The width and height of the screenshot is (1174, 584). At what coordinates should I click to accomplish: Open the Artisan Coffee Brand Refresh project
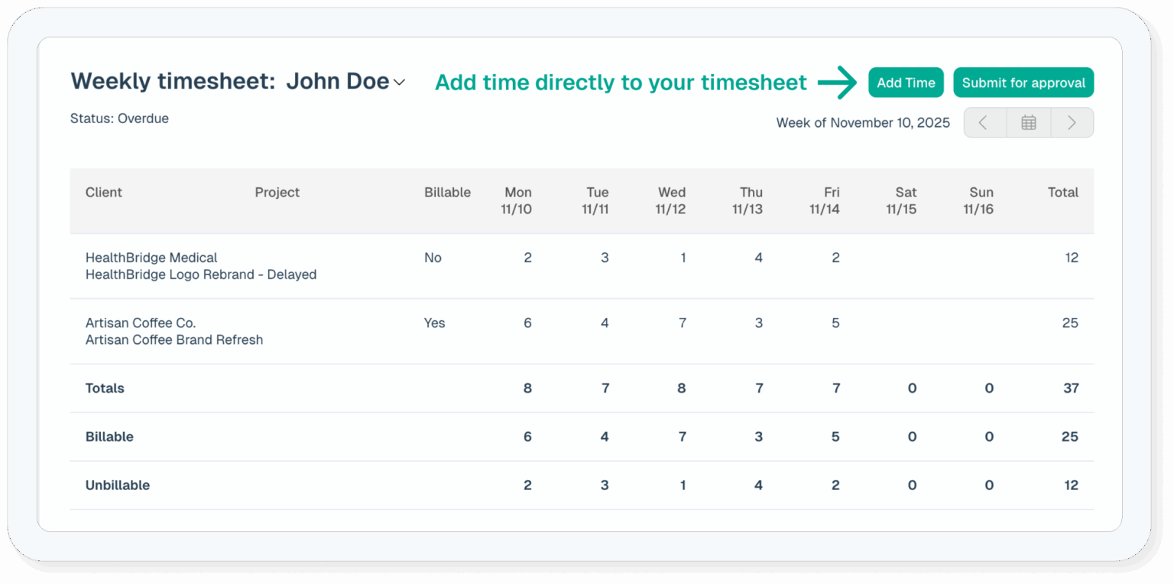pos(174,340)
